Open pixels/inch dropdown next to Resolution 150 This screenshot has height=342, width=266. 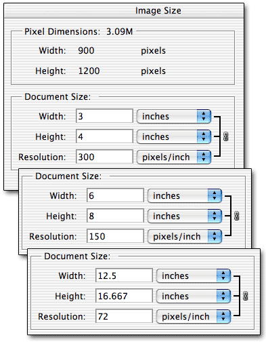click(x=185, y=236)
